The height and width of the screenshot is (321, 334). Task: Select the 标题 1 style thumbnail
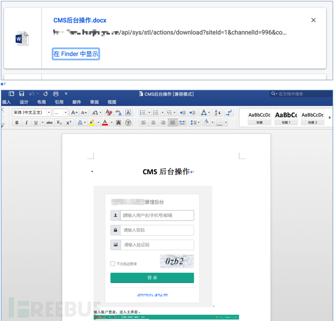(x=286, y=117)
